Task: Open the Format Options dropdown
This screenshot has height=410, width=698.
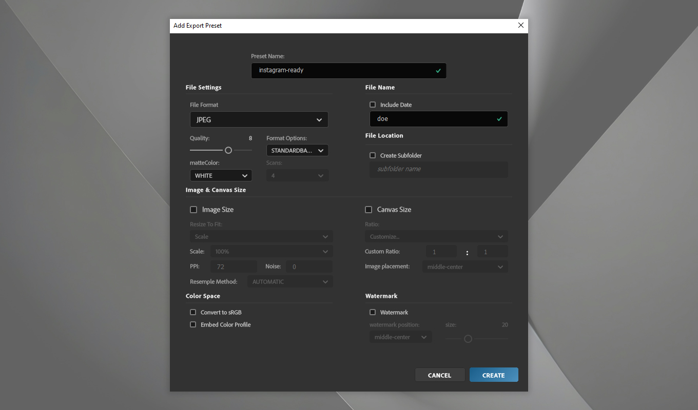Action: point(297,150)
